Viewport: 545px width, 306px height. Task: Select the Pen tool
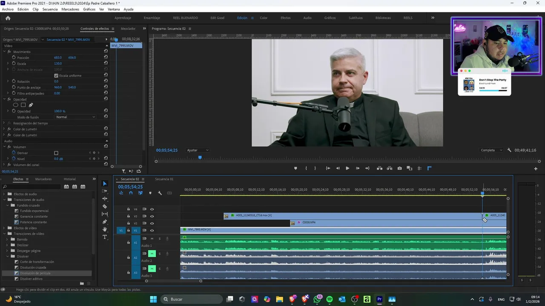[105, 222]
